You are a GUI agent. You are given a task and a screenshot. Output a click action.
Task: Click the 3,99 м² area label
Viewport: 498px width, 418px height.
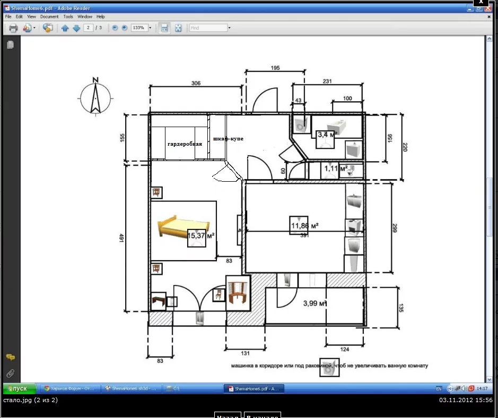coord(314,304)
